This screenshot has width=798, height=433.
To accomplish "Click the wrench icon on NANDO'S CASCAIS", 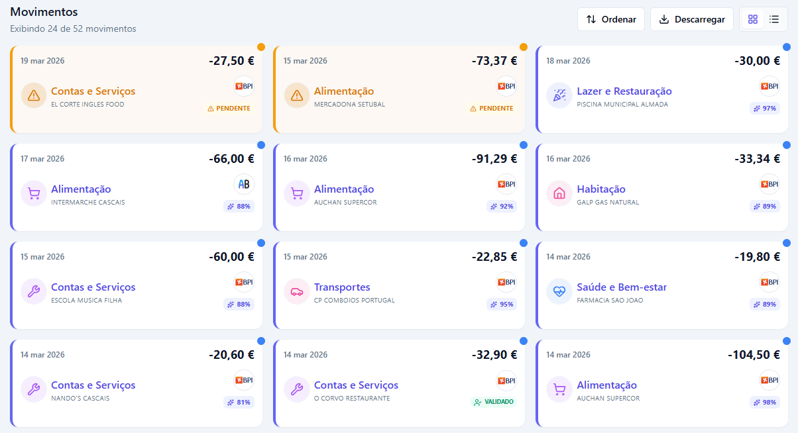I will pos(34,389).
